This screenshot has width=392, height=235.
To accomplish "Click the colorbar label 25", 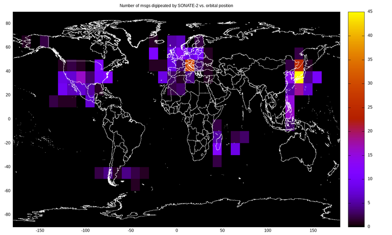I will (x=370, y=107).
